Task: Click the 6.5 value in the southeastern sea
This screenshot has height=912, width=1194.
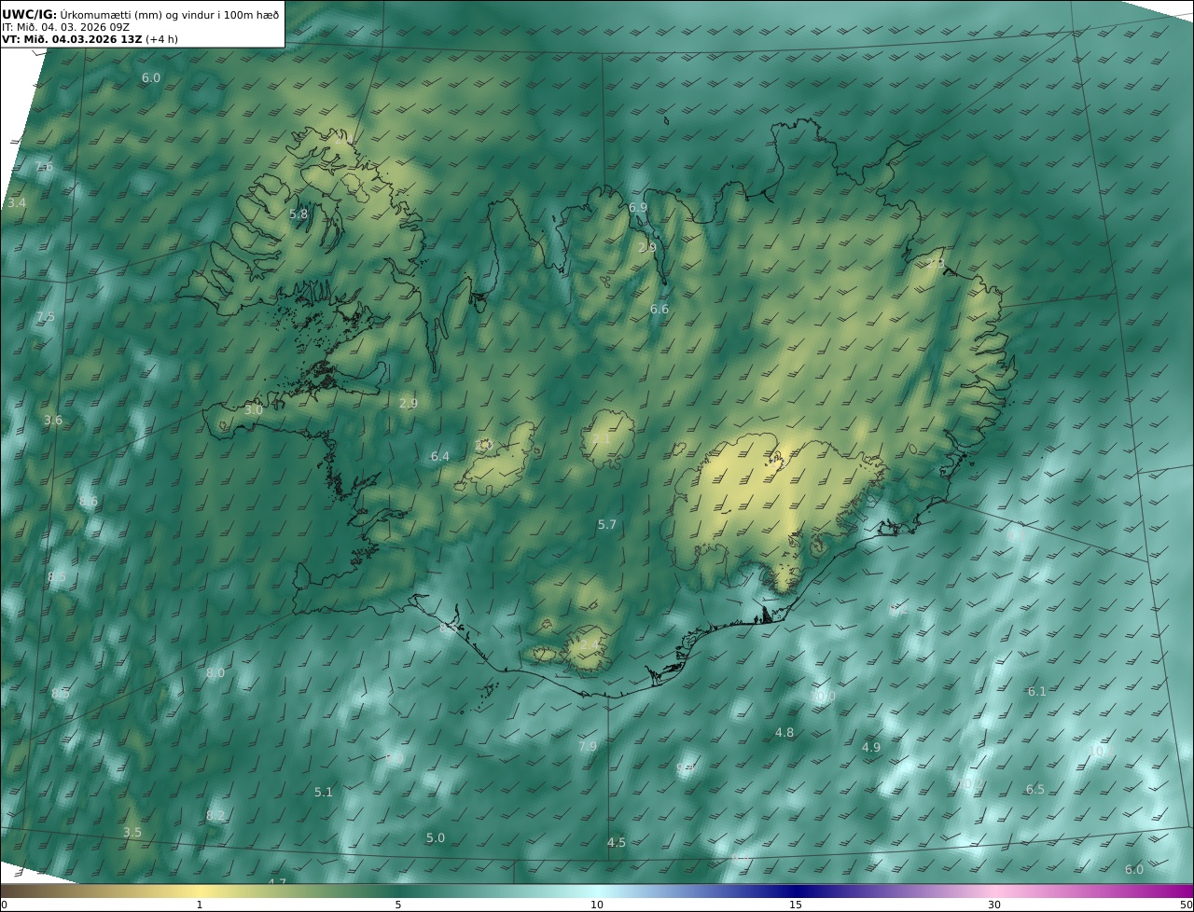Action: (x=1035, y=789)
